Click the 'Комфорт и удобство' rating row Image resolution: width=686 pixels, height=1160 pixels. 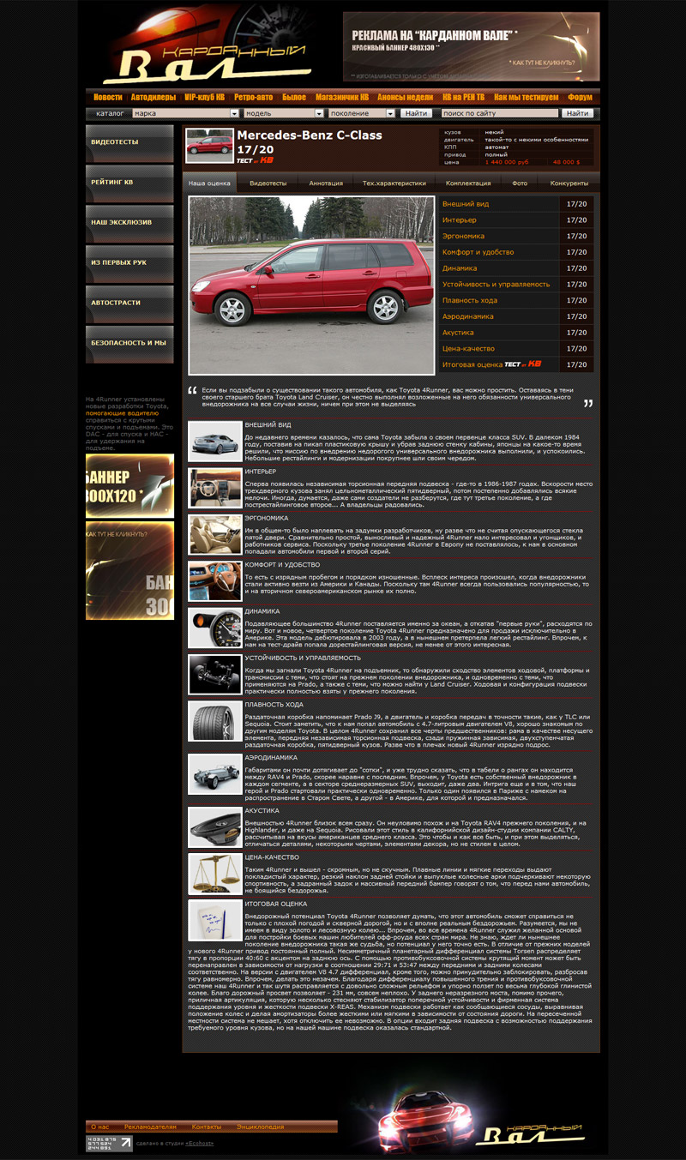[516, 252]
